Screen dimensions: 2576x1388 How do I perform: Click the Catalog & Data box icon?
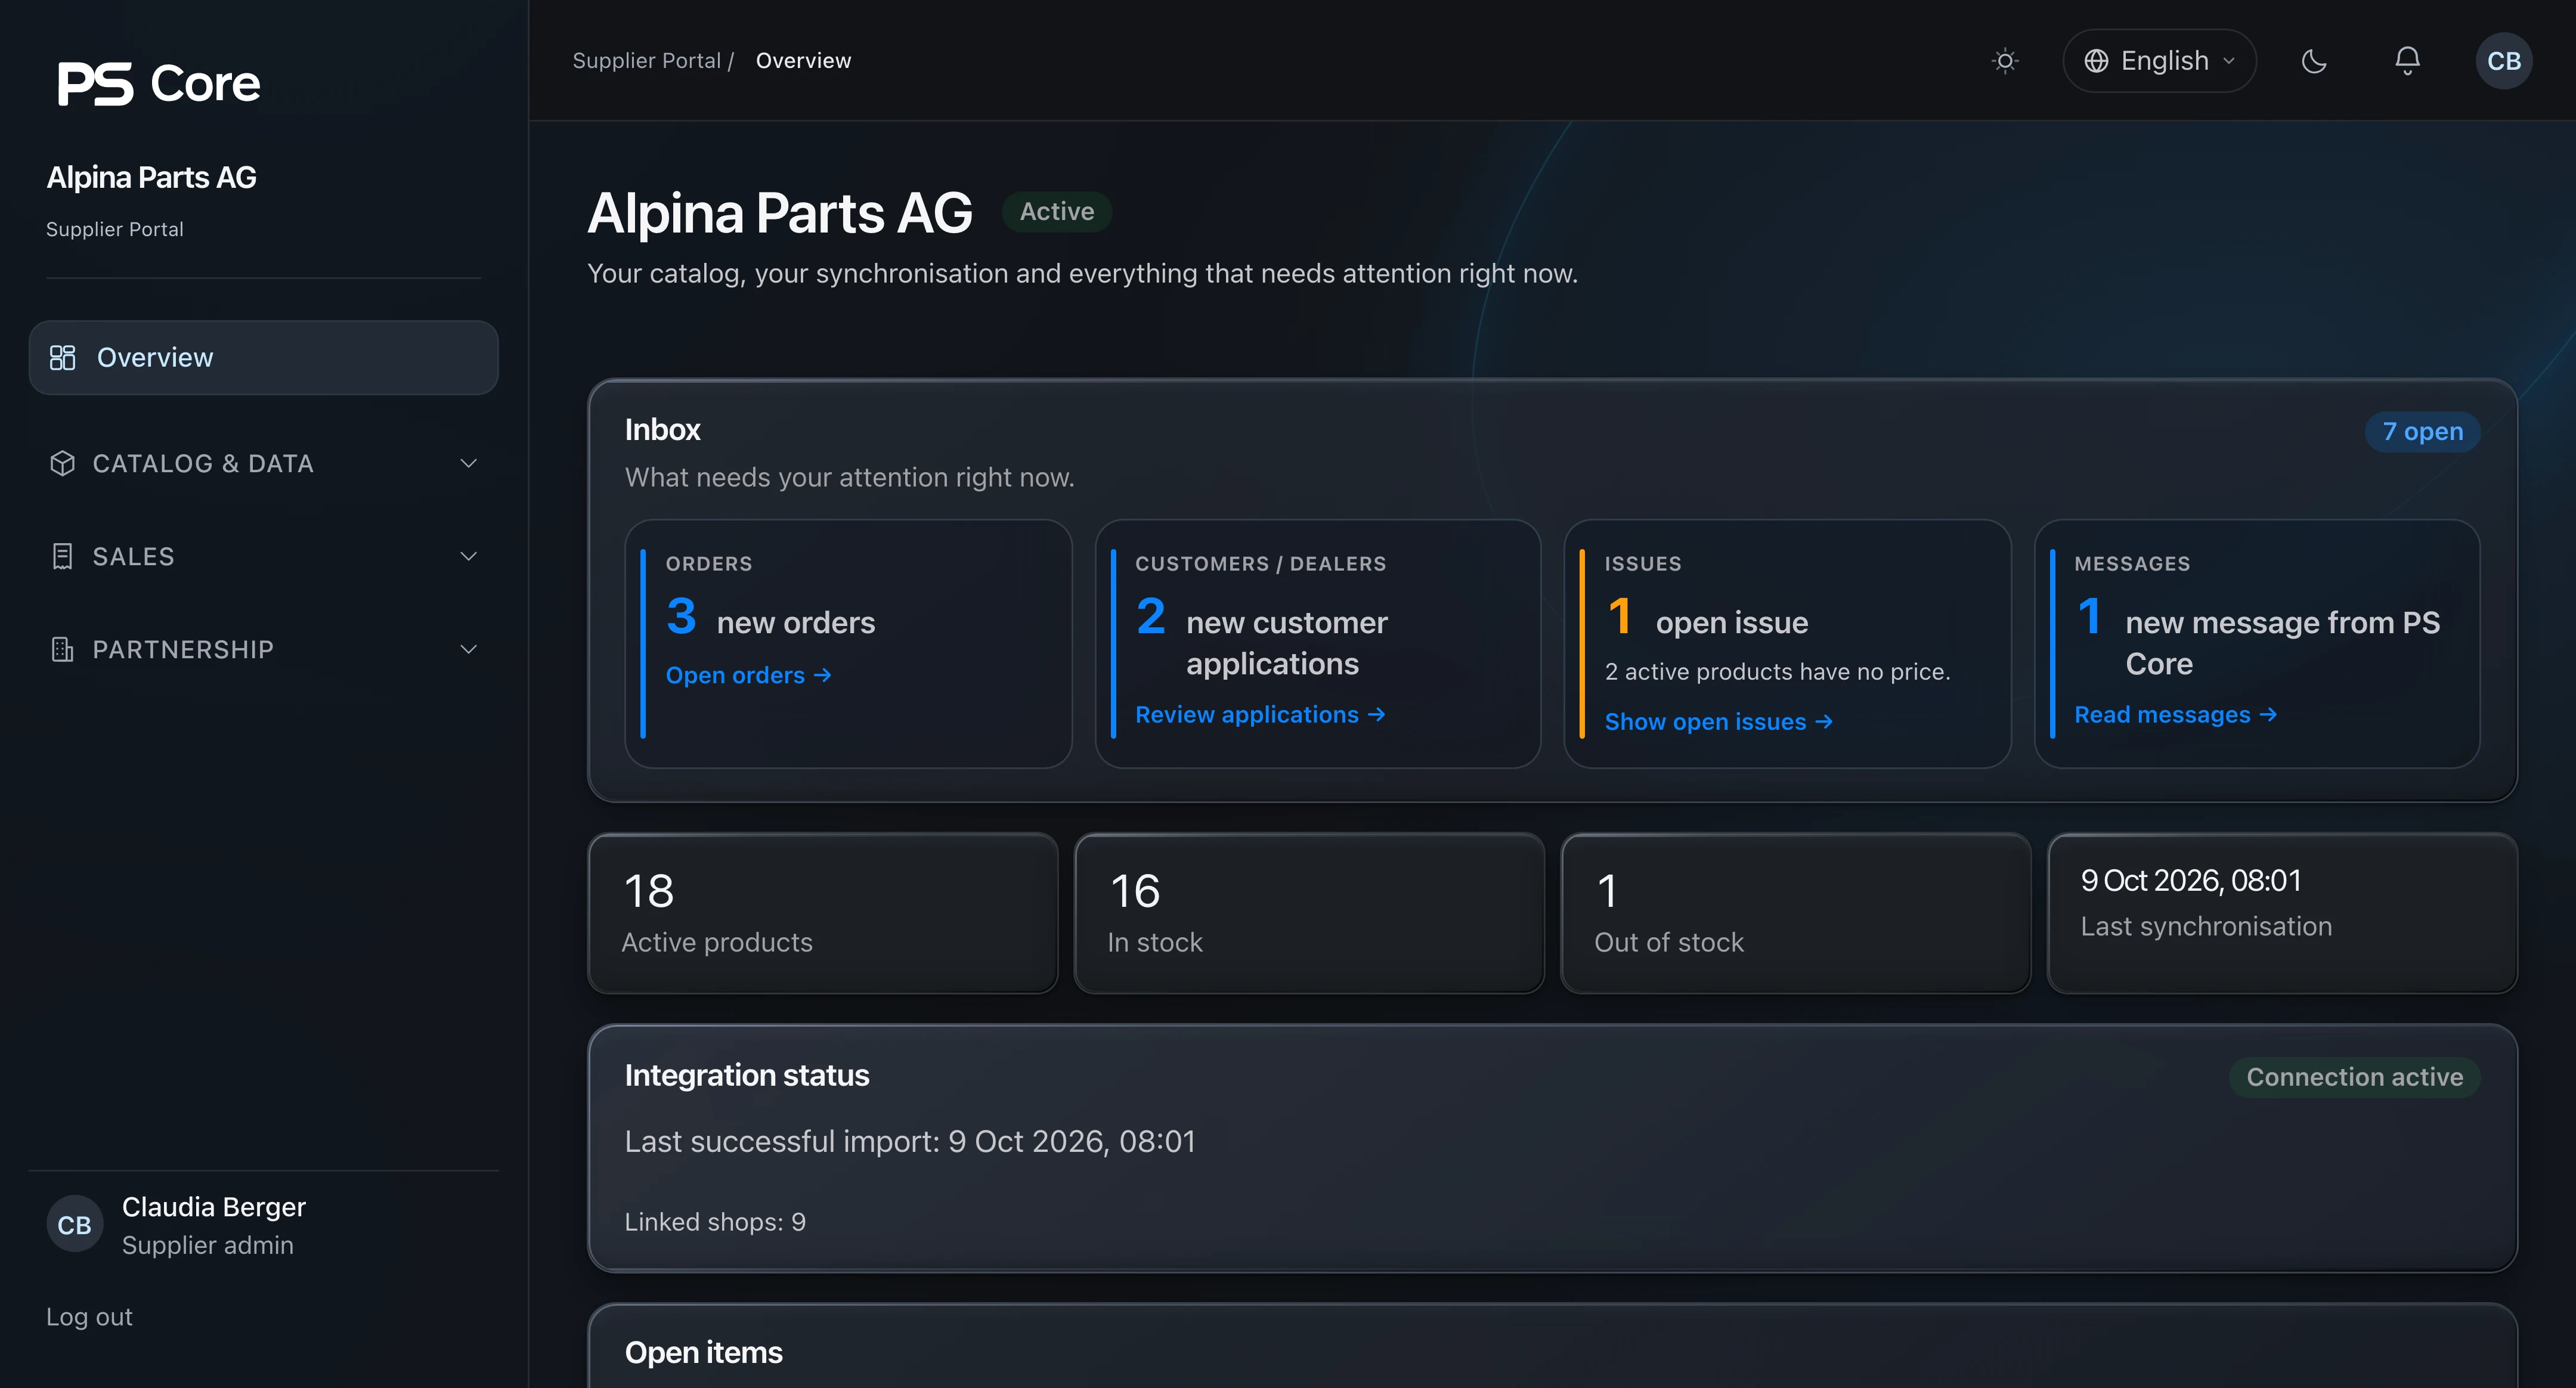click(62, 463)
